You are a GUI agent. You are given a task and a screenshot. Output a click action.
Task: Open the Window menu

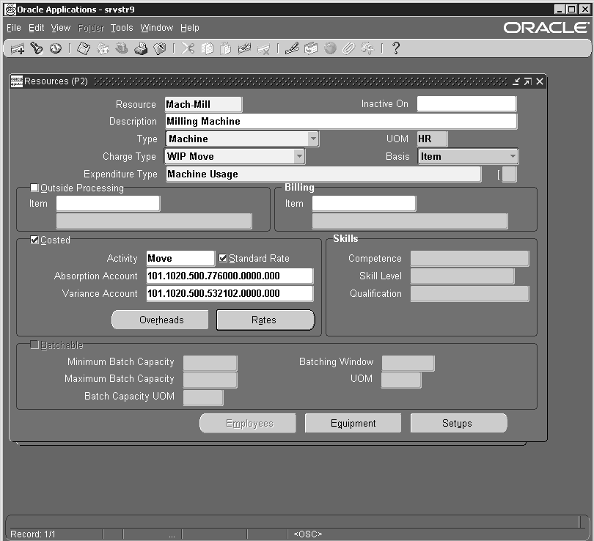tap(156, 28)
